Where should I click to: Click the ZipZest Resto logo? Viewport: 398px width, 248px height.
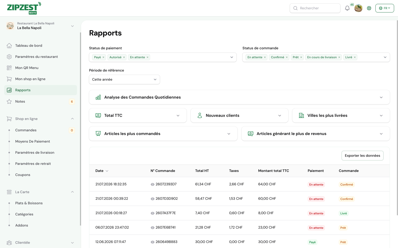(24, 8)
